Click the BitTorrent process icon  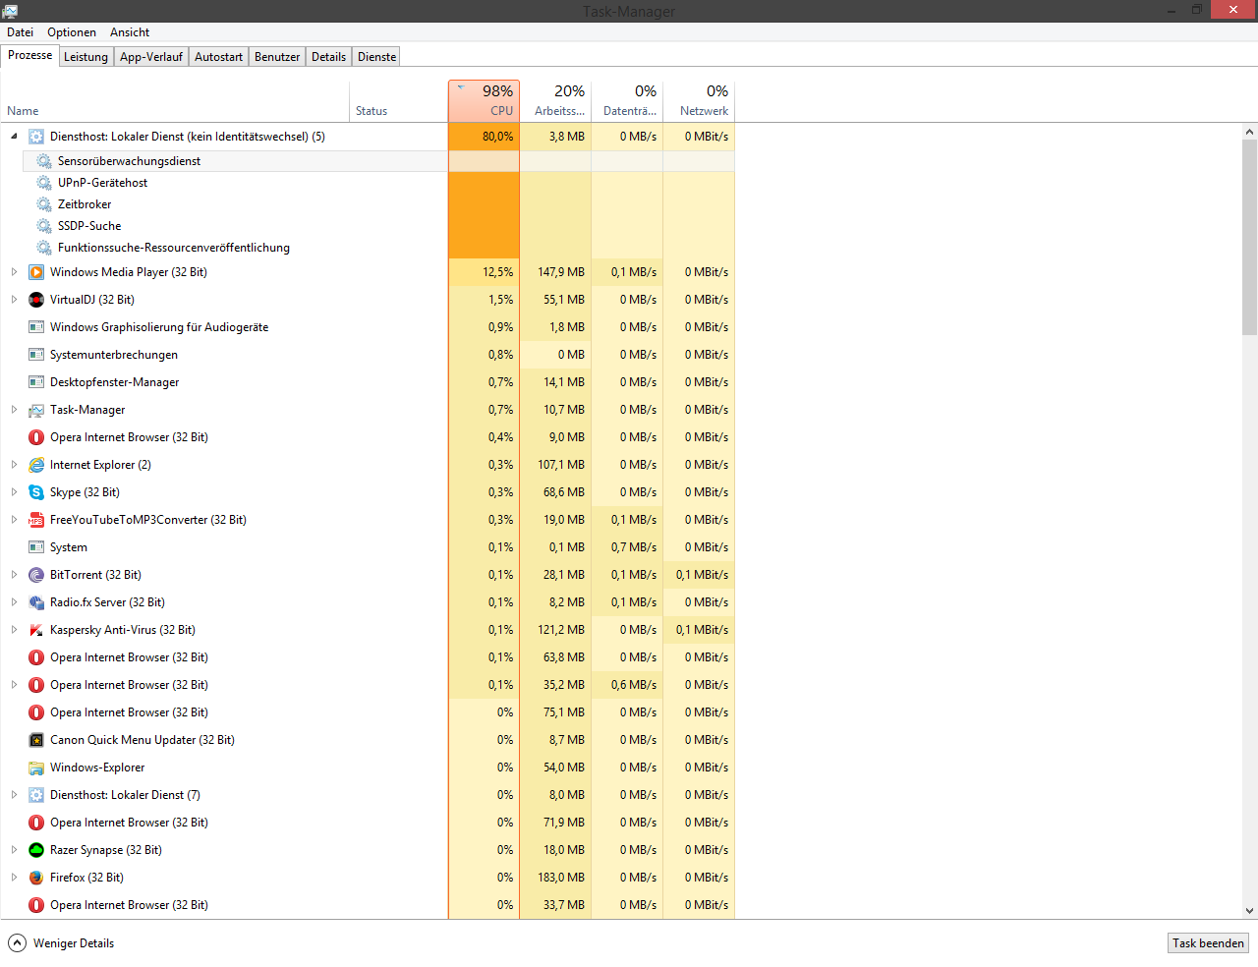coord(36,575)
